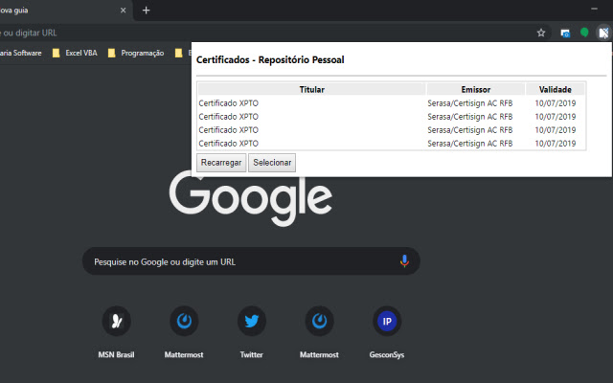613x383 pixels.
Task: Click the Google search input box
Action: tap(239, 261)
